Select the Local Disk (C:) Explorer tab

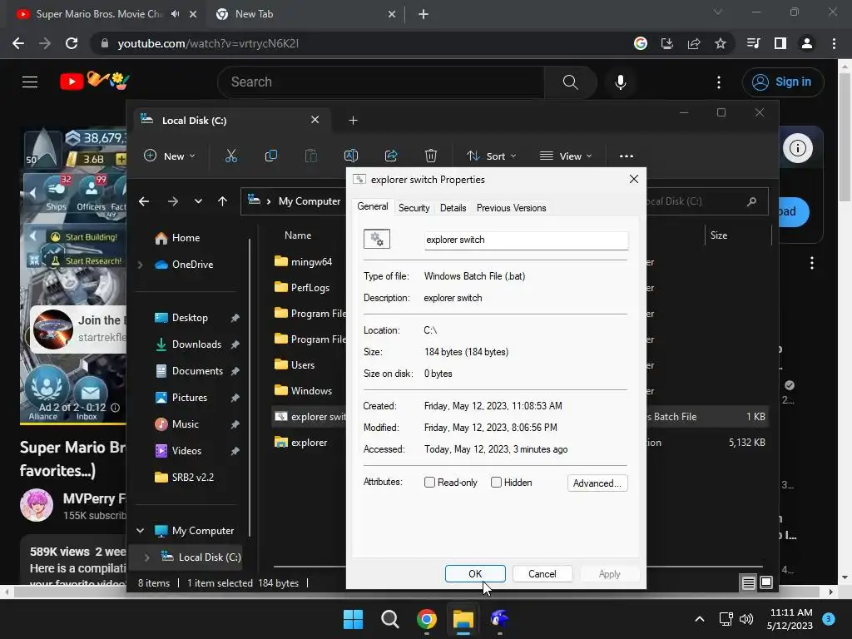point(233,120)
